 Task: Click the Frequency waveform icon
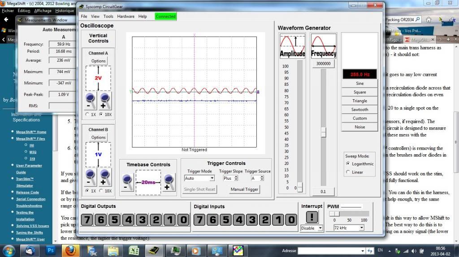(x=324, y=46)
